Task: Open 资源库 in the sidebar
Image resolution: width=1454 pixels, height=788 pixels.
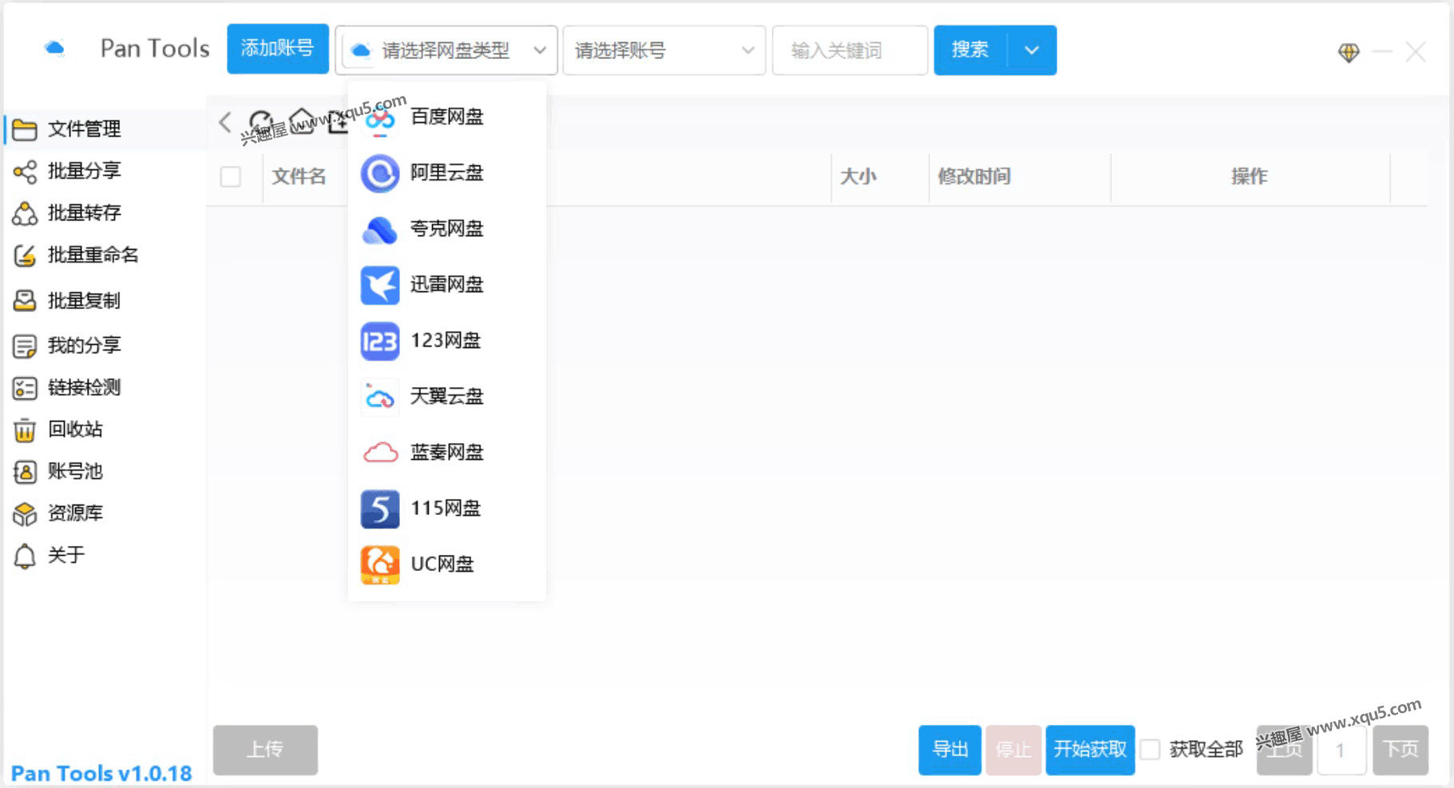Action: tap(105, 513)
